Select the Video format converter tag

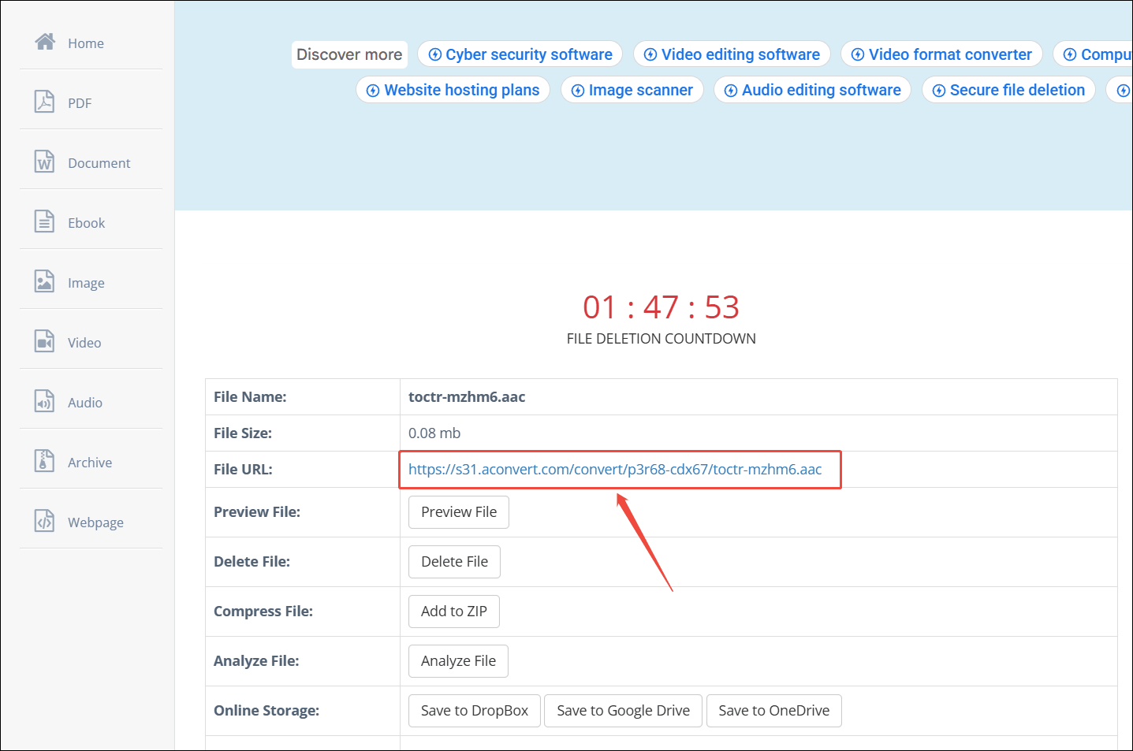pyautogui.click(x=941, y=54)
